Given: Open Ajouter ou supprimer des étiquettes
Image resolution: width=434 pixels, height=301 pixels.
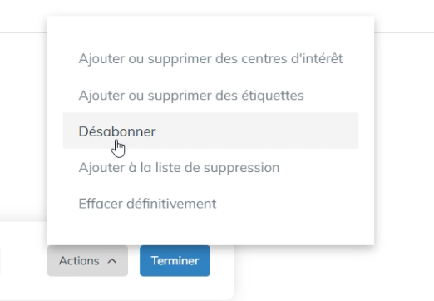Looking at the screenshot, I should point(210,95).
